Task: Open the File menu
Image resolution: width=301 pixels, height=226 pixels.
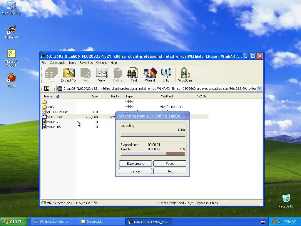Action: [x=44, y=63]
